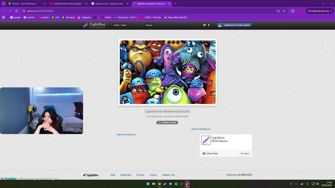
Task: Open the Chrome extensions puzzle icon
Action: point(293,11)
